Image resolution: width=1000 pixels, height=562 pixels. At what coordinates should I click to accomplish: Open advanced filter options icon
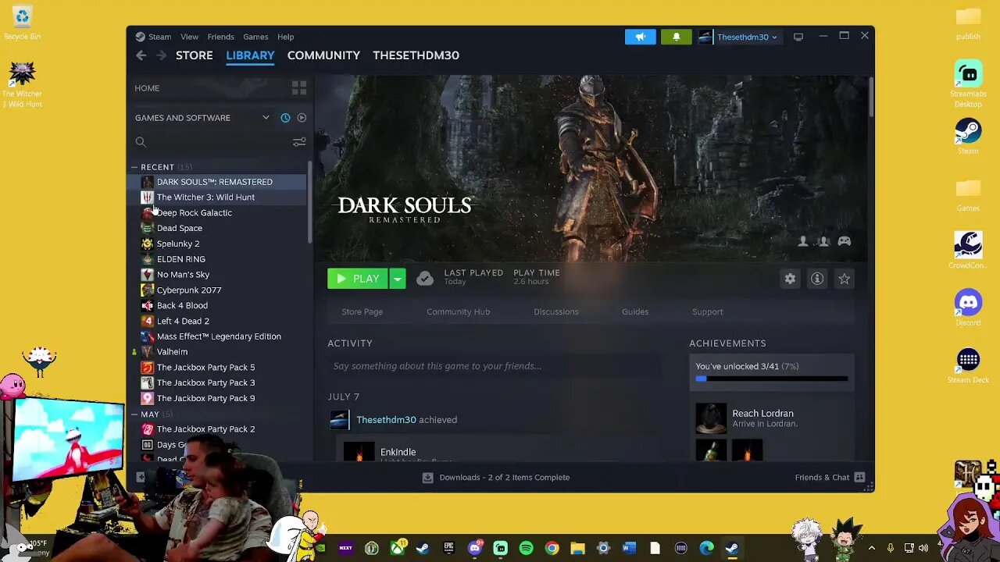tap(299, 142)
